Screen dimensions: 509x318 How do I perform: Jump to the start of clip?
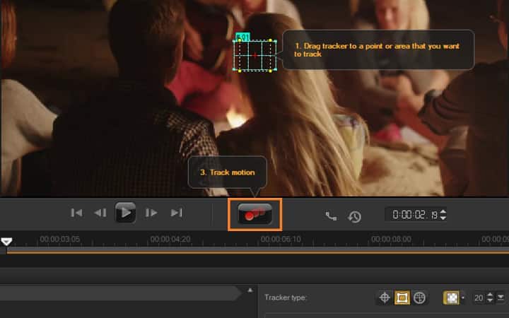(x=77, y=213)
